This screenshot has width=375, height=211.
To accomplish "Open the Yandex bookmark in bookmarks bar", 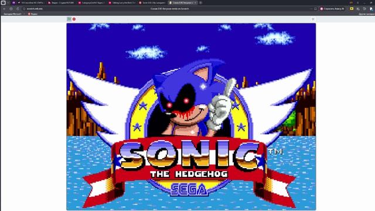I will point(33,14).
